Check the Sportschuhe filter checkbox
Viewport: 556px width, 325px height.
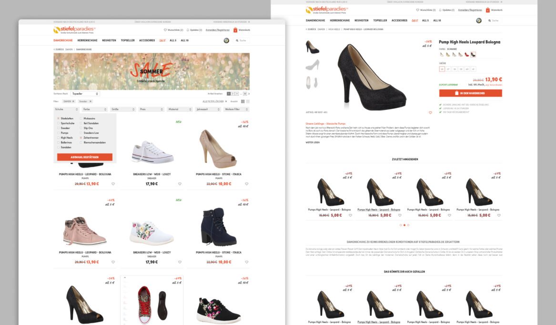[x=58, y=123]
